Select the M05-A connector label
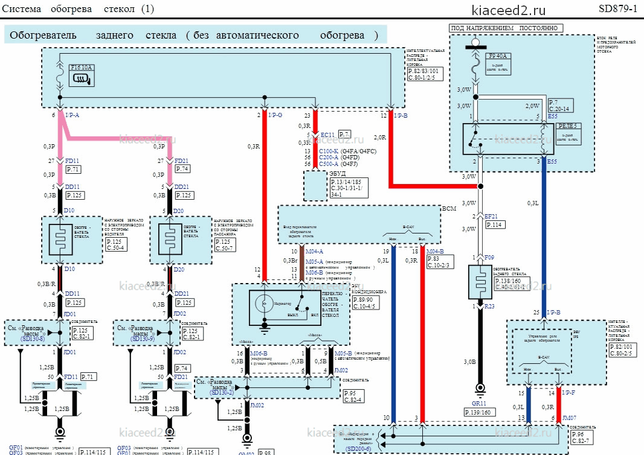644x455 pixels. click(x=314, y=262)
